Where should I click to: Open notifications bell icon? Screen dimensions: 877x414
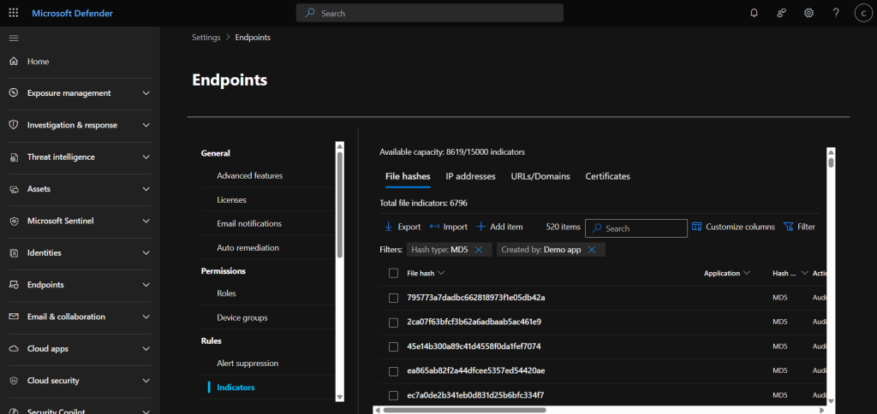[x=754, y=13]
